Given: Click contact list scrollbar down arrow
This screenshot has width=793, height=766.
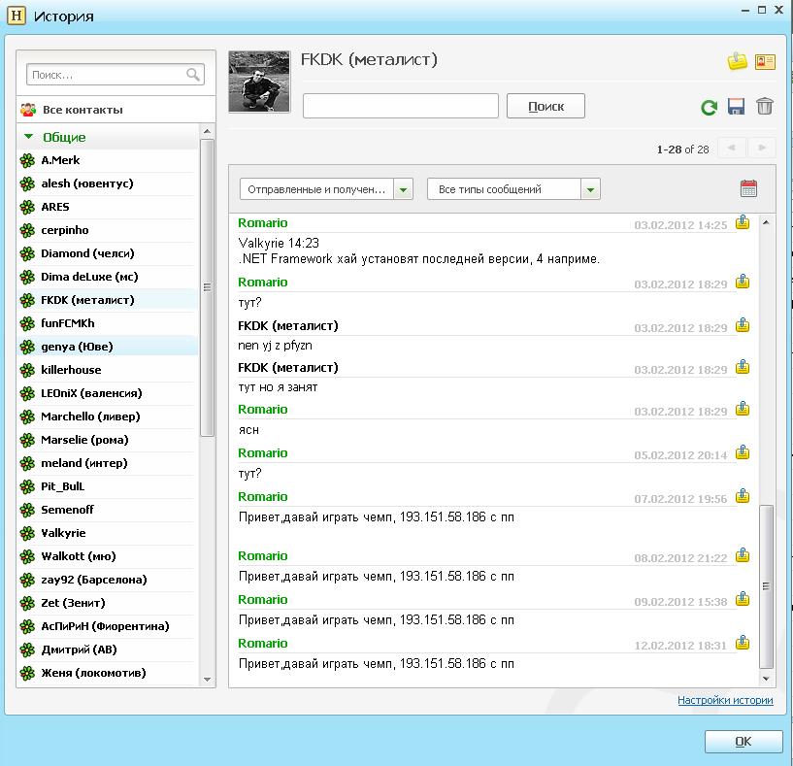Looking at the screenshot, I should [207, 680].
